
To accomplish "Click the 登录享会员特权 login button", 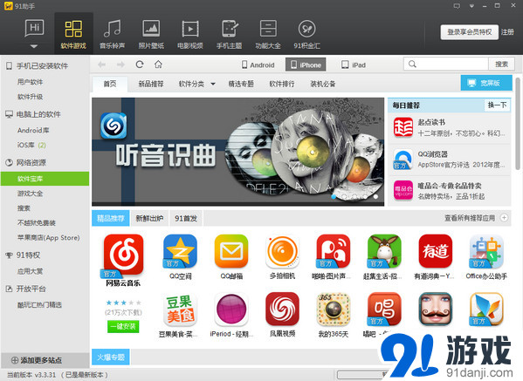I will coord(469,32).
